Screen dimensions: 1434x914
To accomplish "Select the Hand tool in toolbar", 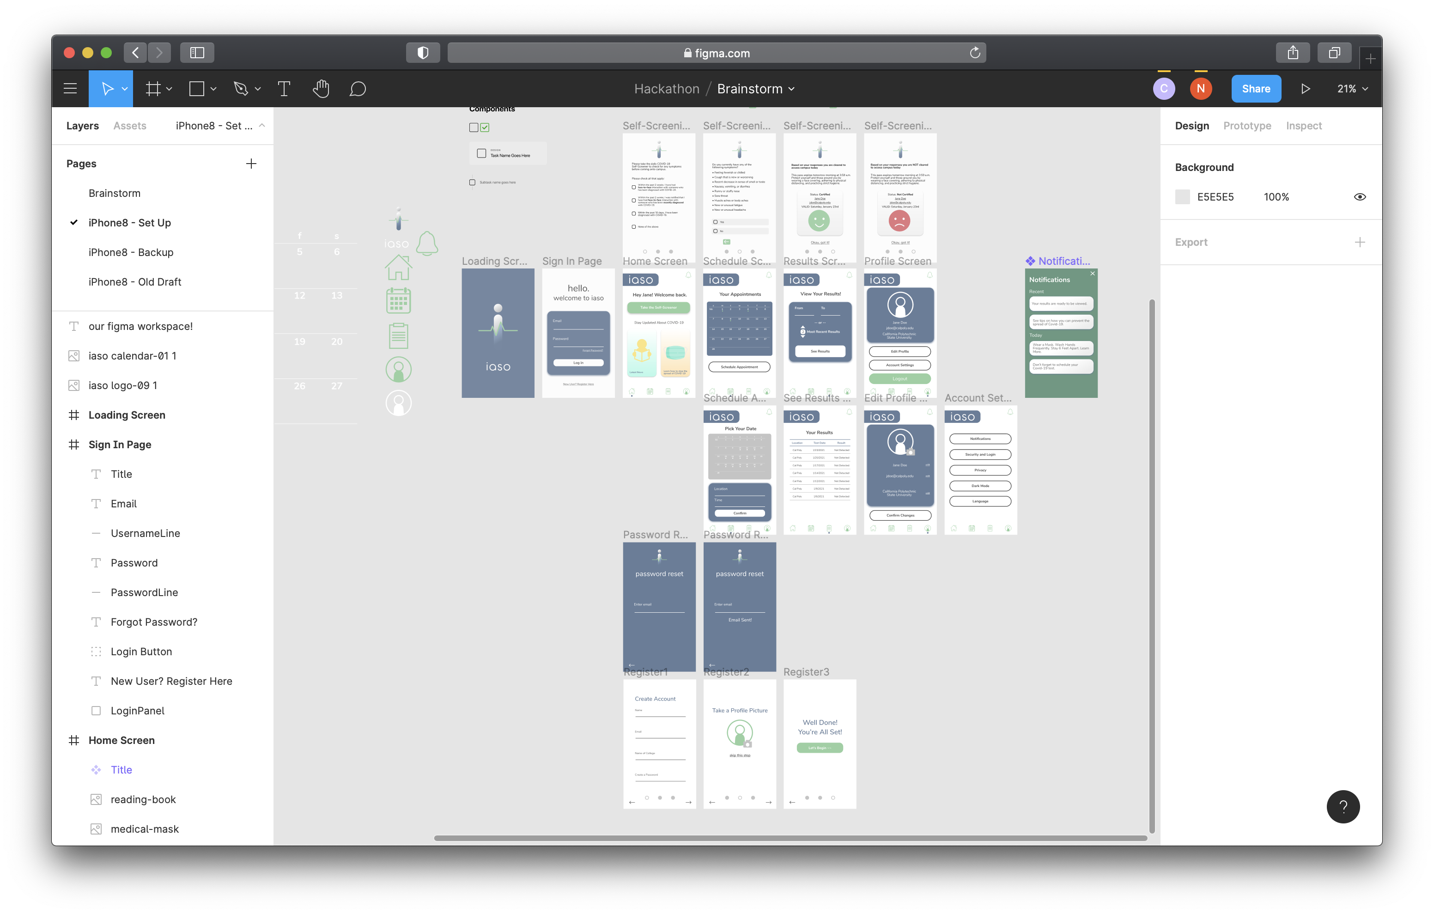I will 321,89.
